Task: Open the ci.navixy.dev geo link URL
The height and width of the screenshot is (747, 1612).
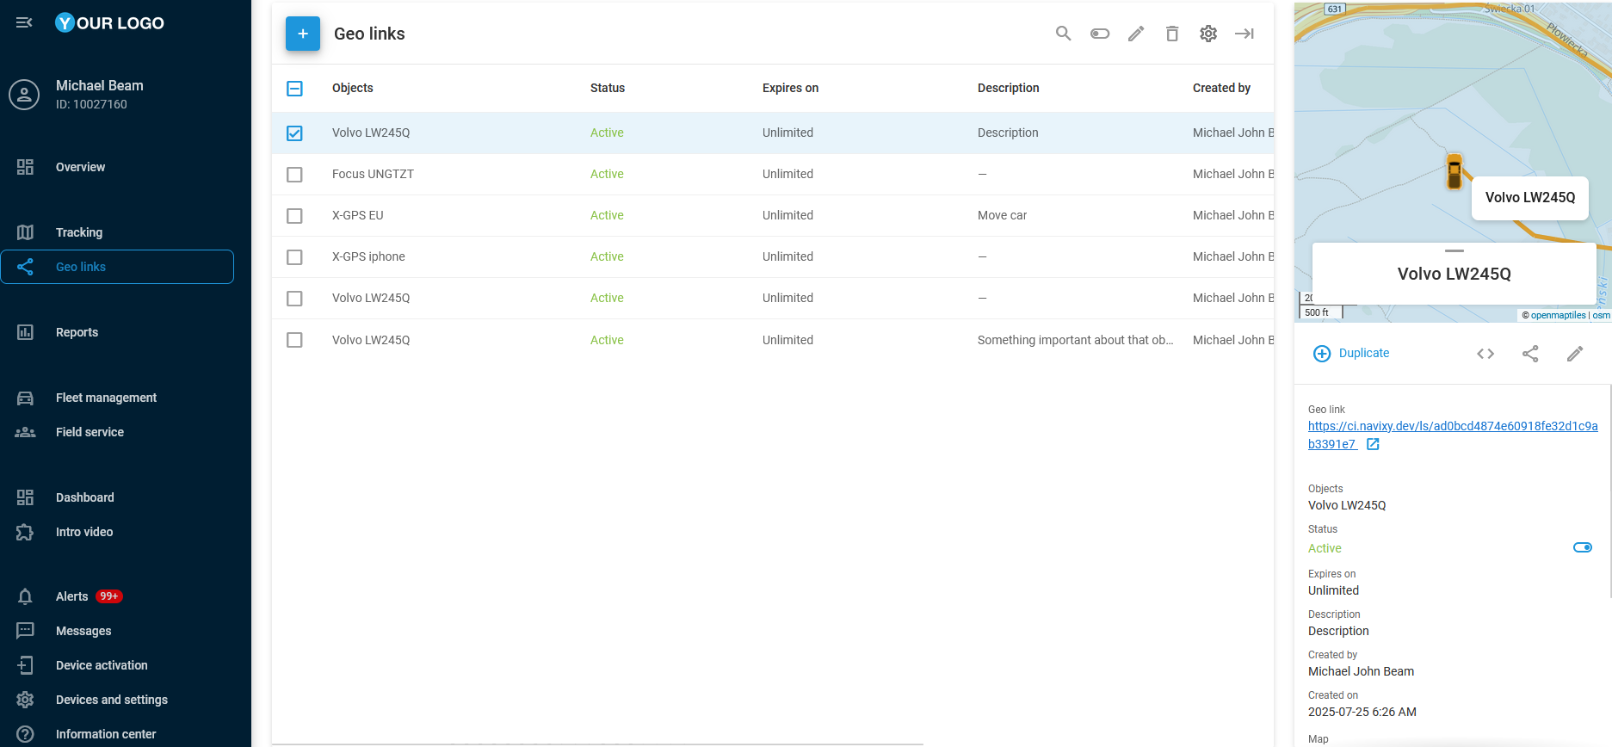Action: [1452, 426]
